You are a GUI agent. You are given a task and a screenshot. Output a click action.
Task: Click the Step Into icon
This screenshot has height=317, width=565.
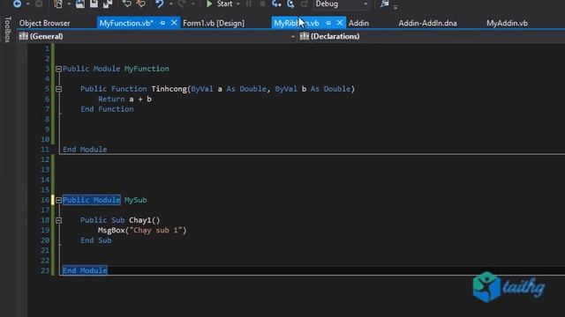(x=276, y=4)
